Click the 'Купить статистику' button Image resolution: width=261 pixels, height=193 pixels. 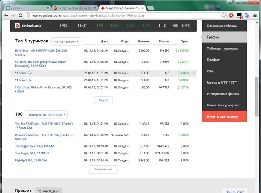(224, 116)
